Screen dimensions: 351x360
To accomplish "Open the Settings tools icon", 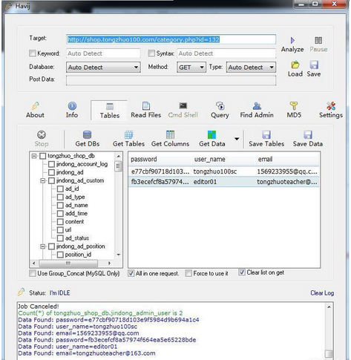I will [331, 106].
